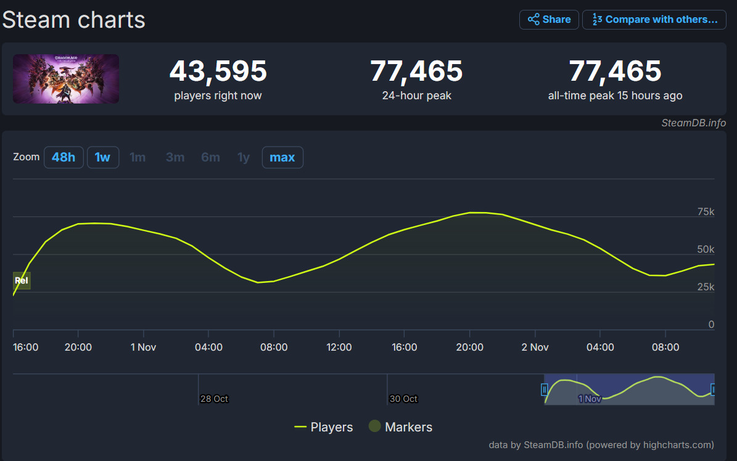The image size is (737, 461).
Task: Open Compare with others dialog
Action: point(654,20)
